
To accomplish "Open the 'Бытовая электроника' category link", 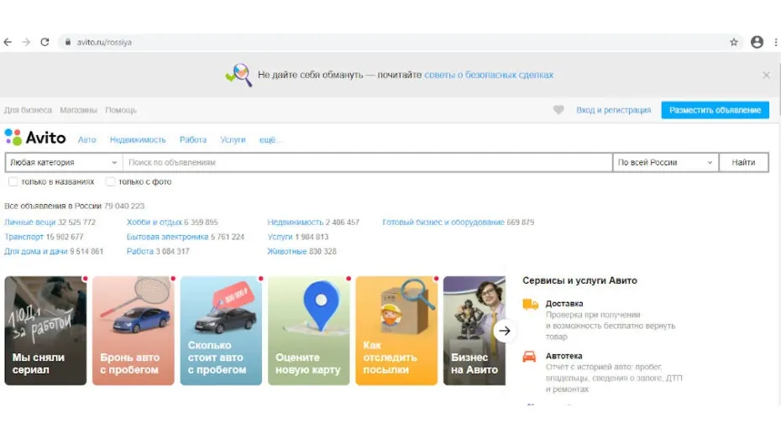I will (x=167, y=237).
